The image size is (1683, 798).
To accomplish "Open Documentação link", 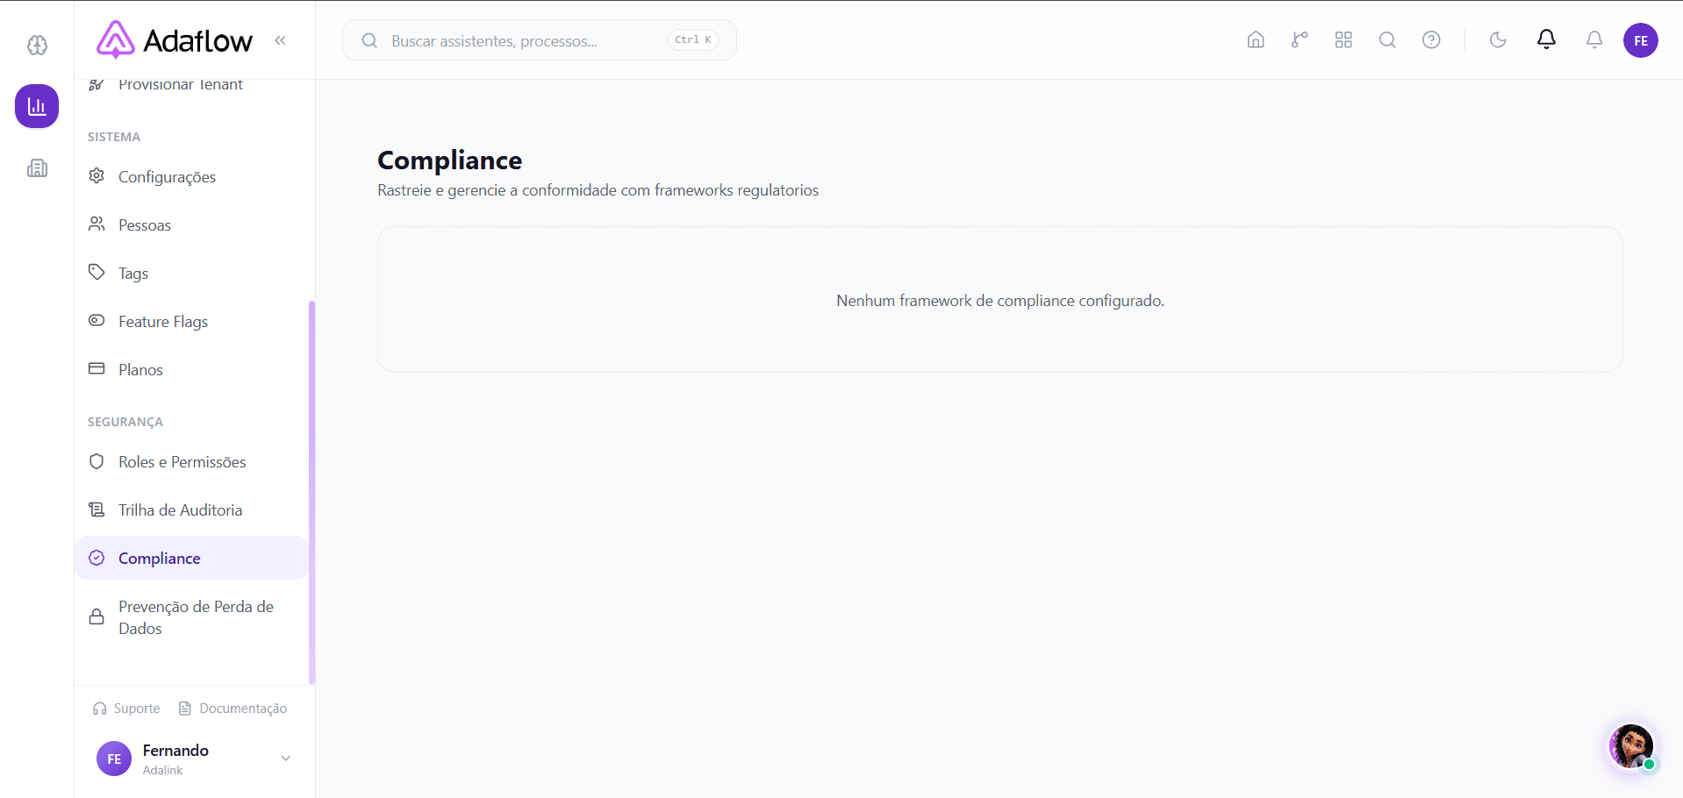I will 233,708.
